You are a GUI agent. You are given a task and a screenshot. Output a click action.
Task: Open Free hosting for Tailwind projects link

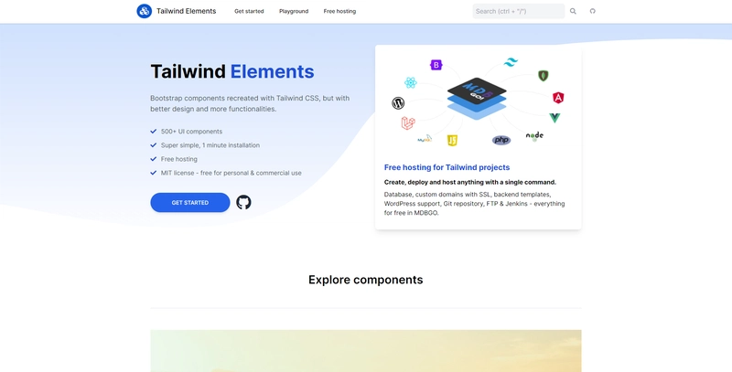coord(447,167)
